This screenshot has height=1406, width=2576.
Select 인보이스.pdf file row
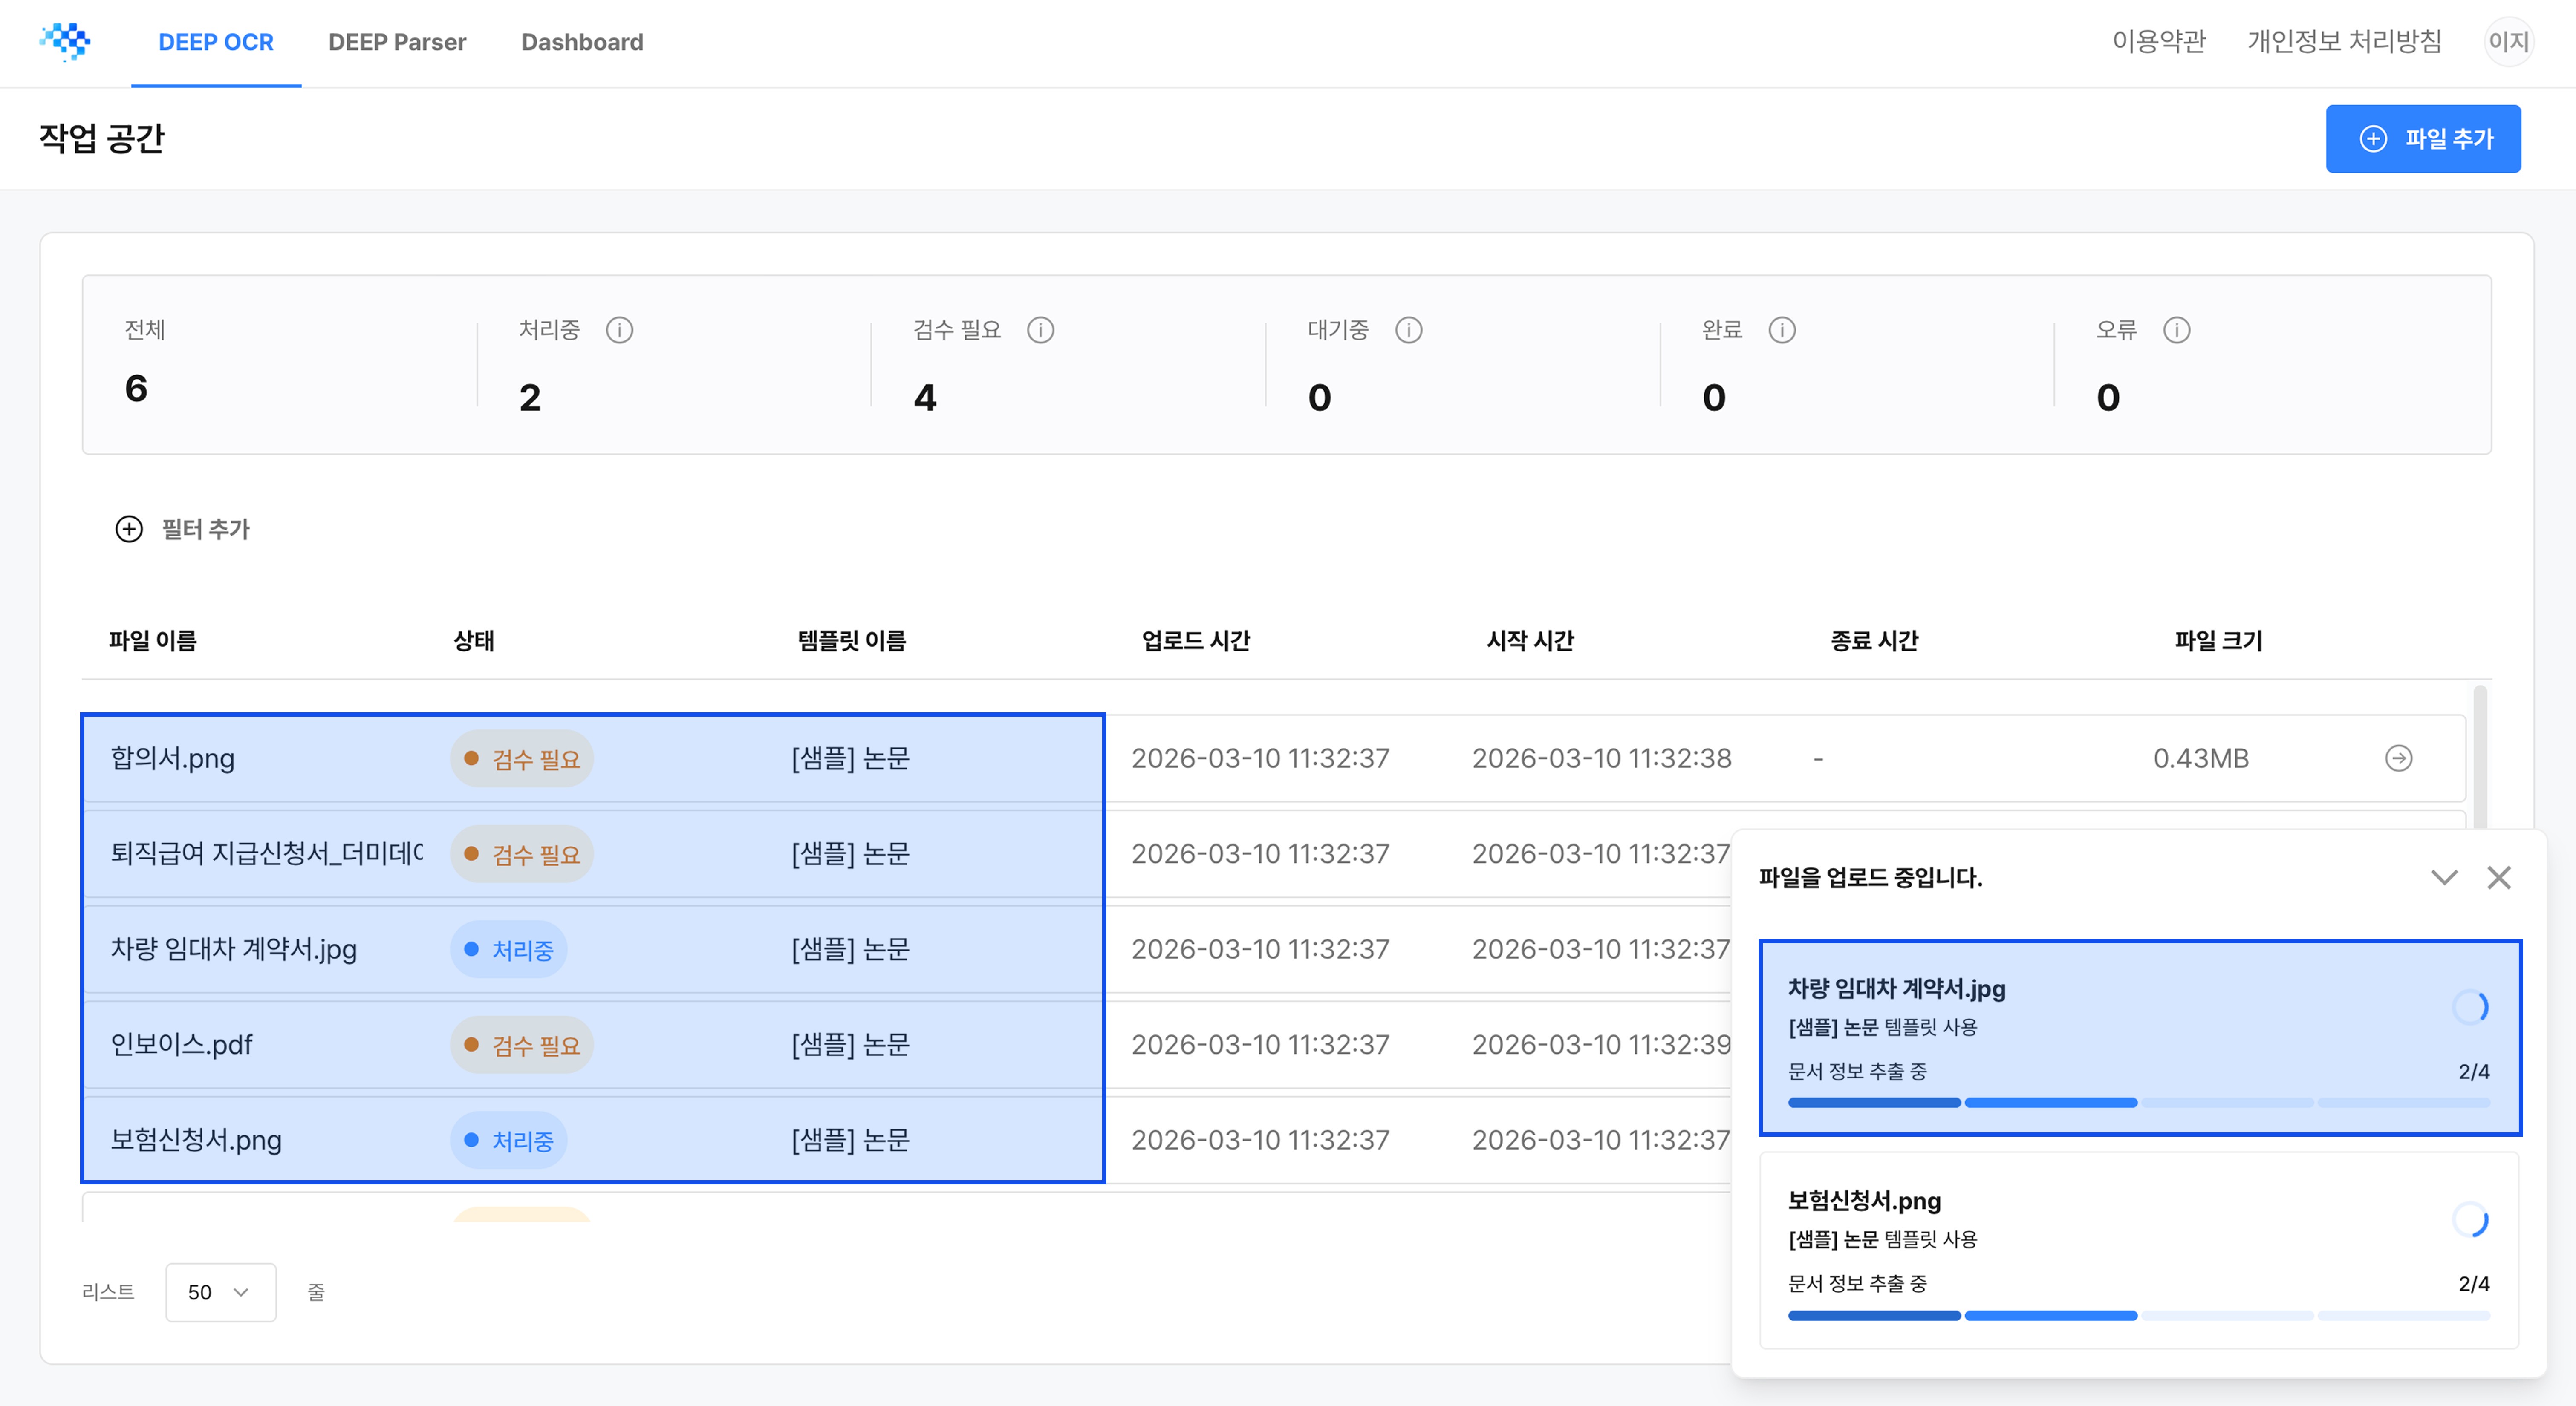[x=181, y=1044]
